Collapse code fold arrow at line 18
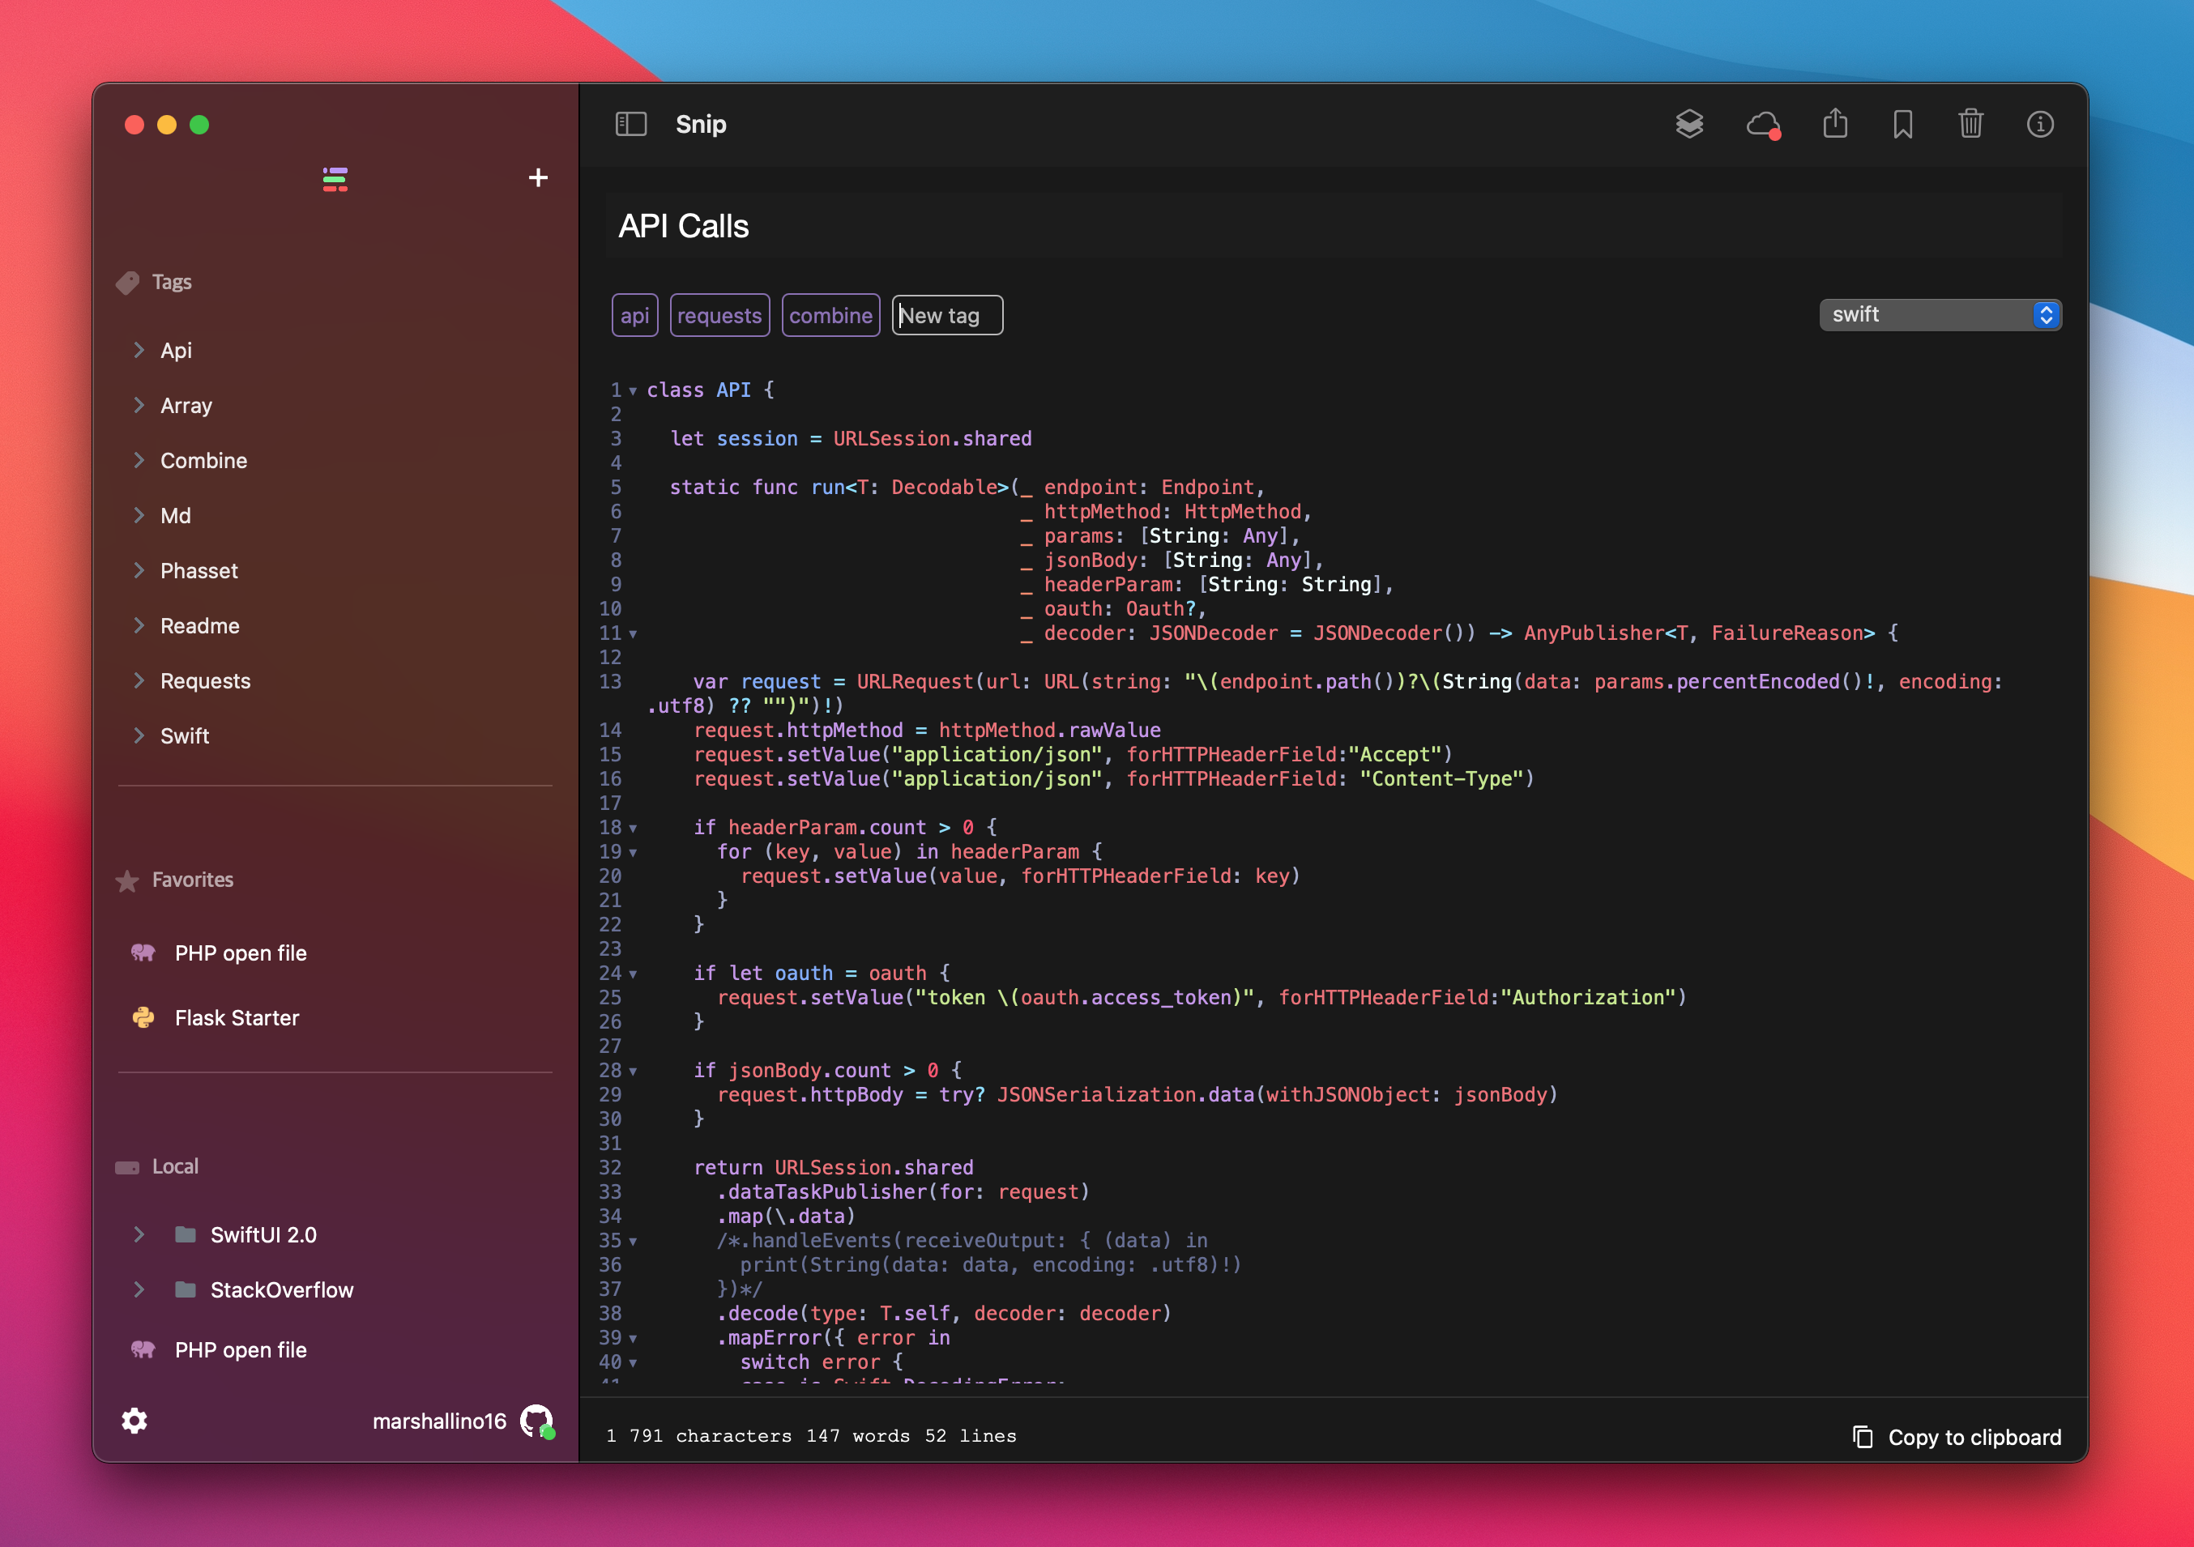The height and width of the screenshot is (1547, 2194). click(x=633, y=829)
